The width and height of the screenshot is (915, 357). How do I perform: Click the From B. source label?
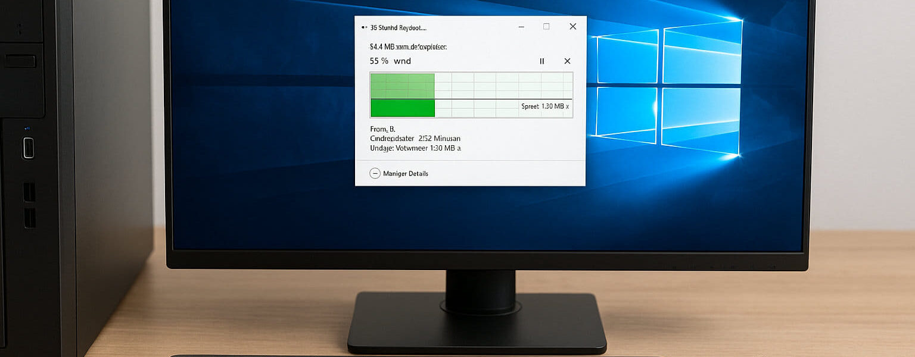pyautogui.click(x=382, y=128)
